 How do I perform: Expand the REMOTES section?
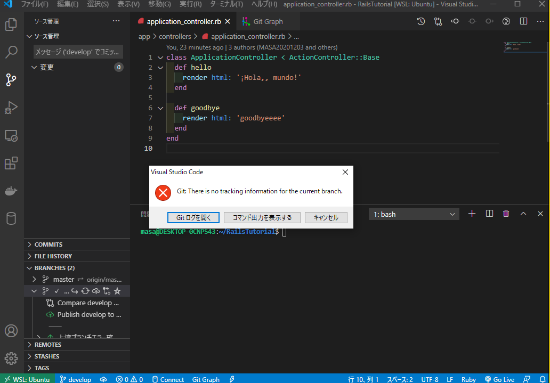pos(77,345)
